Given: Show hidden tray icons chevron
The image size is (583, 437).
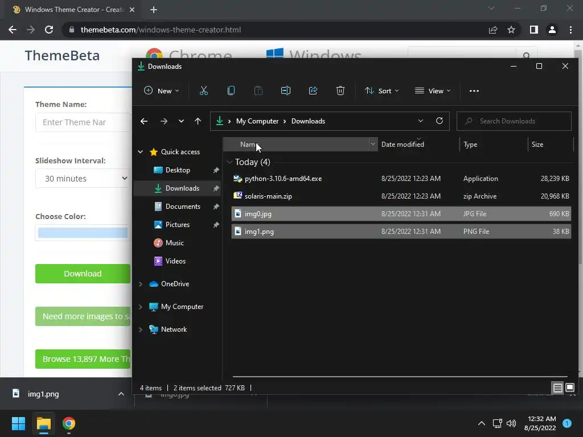Looking at the screenshot, I should point(482,423).
